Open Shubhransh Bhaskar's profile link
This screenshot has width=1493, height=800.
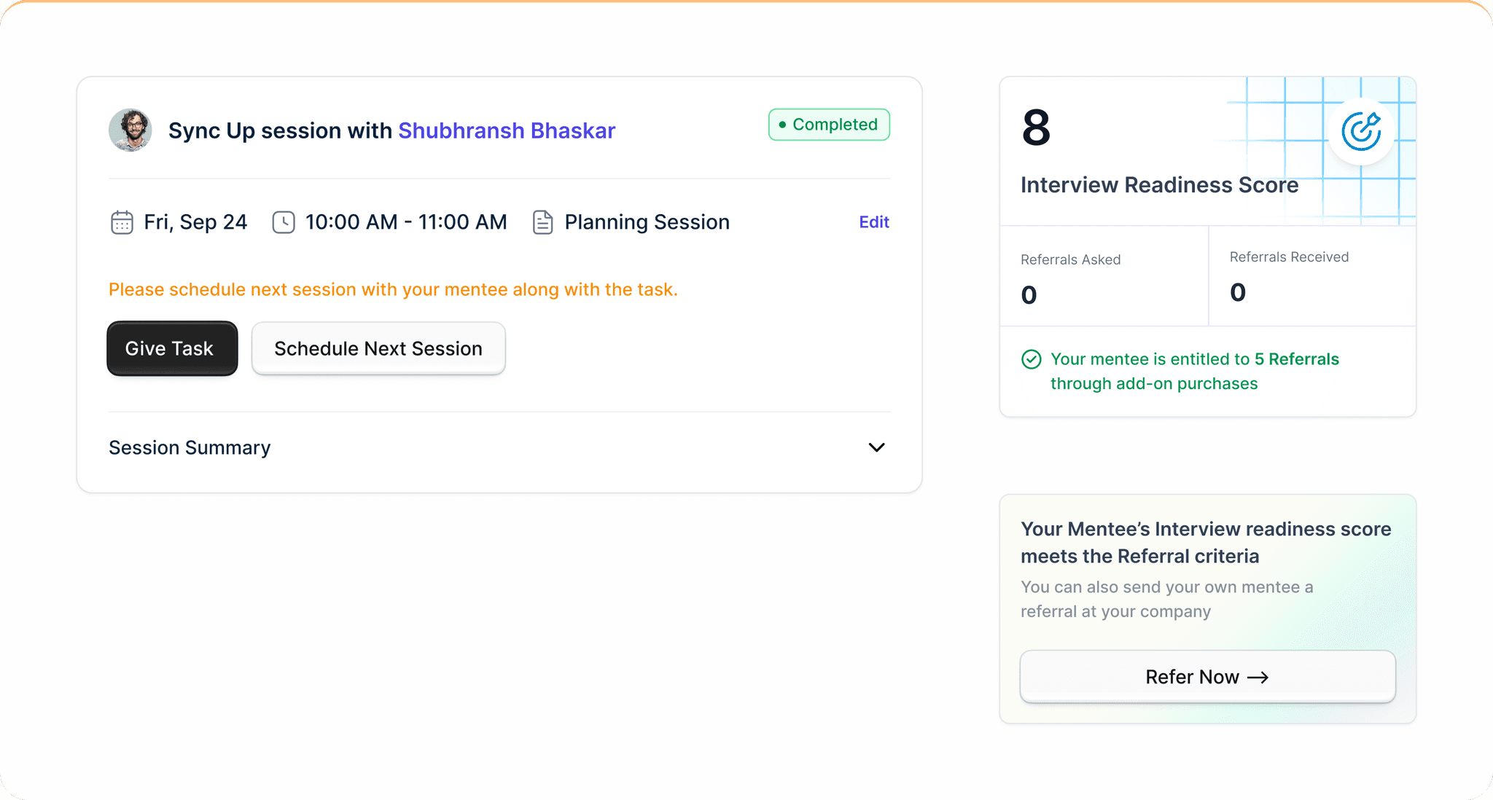(x=507, y=130)
